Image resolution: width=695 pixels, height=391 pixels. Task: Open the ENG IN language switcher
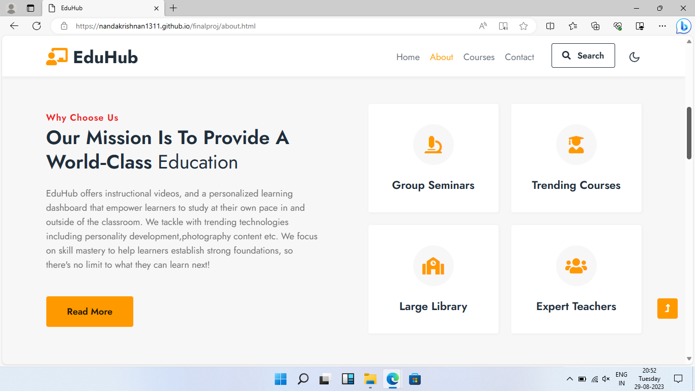(x=621, y=378)
